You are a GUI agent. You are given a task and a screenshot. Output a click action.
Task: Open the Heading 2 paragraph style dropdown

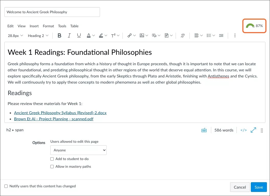[38, 35]
